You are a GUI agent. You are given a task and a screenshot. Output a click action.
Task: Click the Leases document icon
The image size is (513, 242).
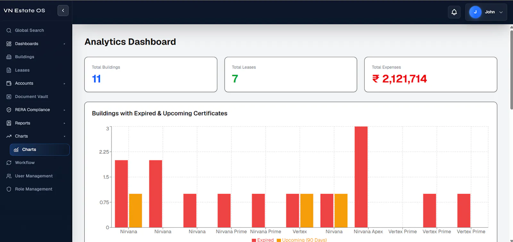[x=9, y=70]
